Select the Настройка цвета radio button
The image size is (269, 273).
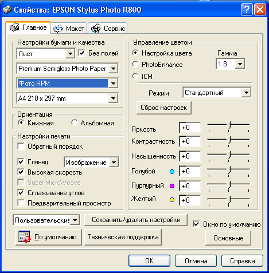tap(135, 53)
